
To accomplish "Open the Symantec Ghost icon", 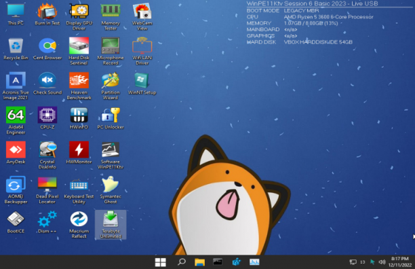I will click(111, 190).
